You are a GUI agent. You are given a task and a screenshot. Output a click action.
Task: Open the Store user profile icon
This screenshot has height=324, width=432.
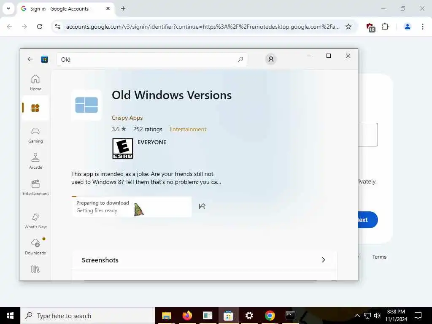[271, 59]
